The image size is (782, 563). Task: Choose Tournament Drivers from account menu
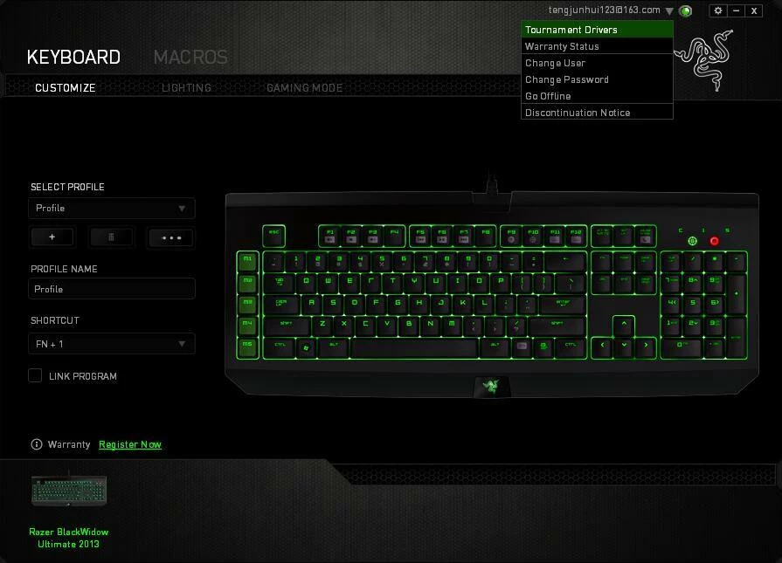pyautogui.click(x=597, y=30)
